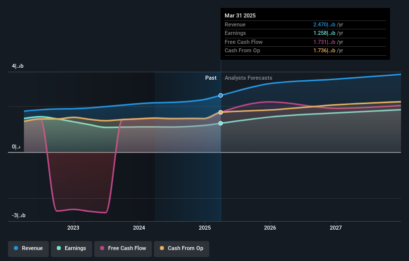
Task: Toggle the Revenue legend button
Action: [x=28, y=249]
